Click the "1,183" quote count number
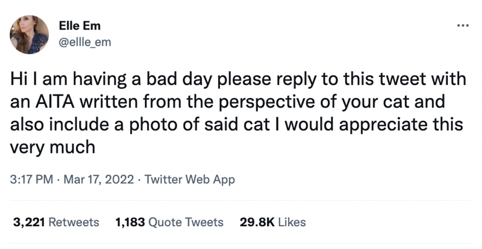The width and height of the screenshot is (482, 249). click(x=129, y=222)
